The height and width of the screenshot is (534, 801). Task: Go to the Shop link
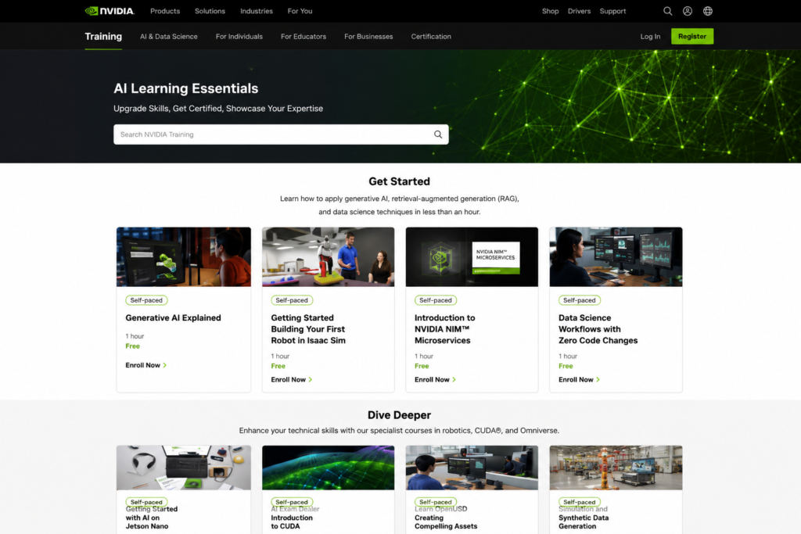pos(550,11)
